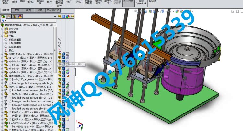
Task: Switch to the 布局 tab
Action: click(x=17, y=10)
